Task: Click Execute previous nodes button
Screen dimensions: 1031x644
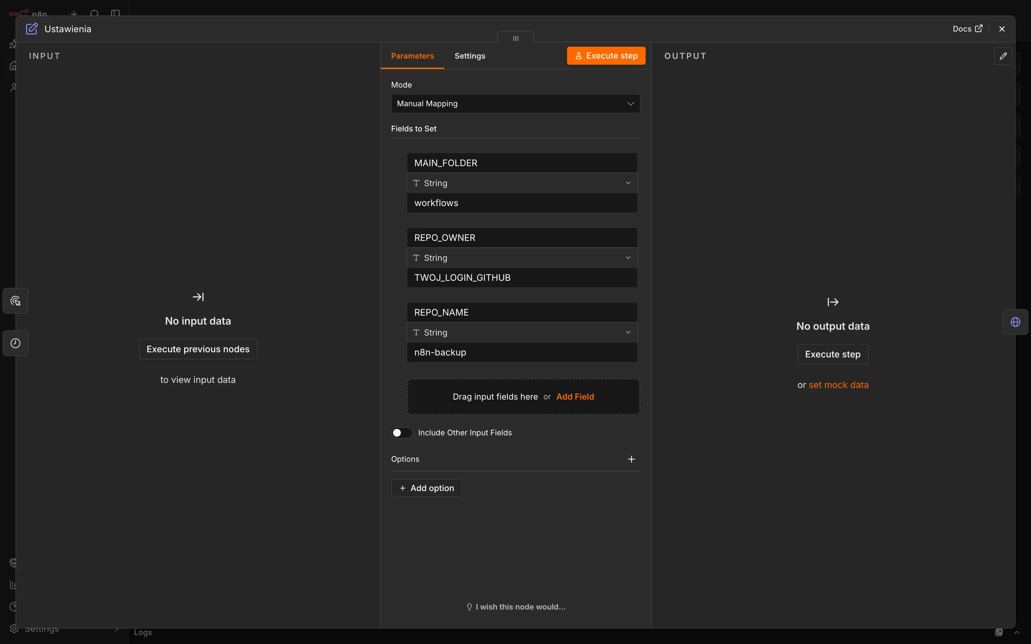Action: (x=198, y=349)
